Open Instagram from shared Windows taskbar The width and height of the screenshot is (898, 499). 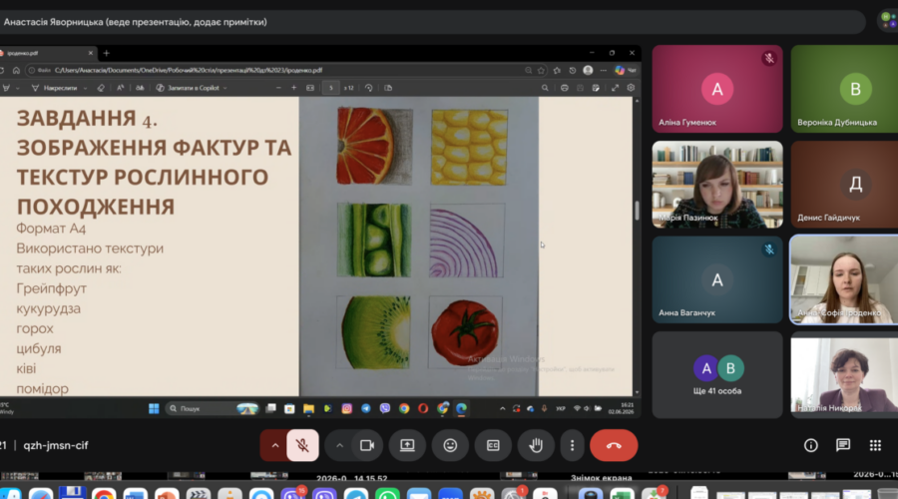click(x=346, y=408)
